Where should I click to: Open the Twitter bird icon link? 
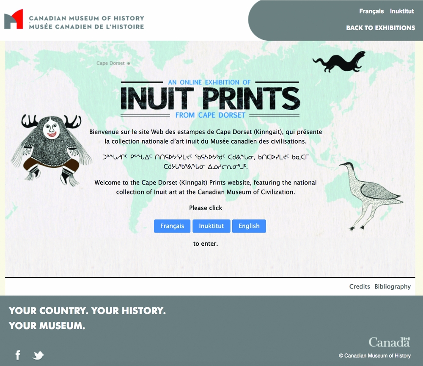click(38, 355)
